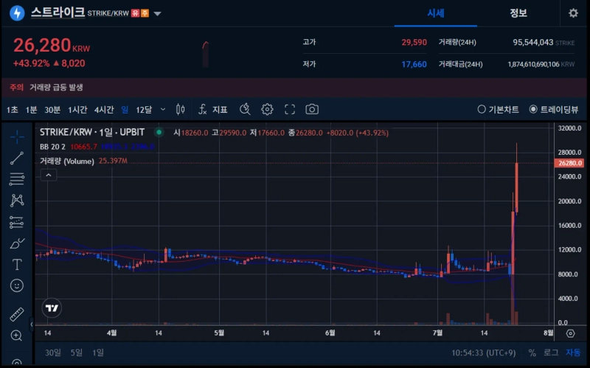Select the ruler measure tool

tap(17, 314)
